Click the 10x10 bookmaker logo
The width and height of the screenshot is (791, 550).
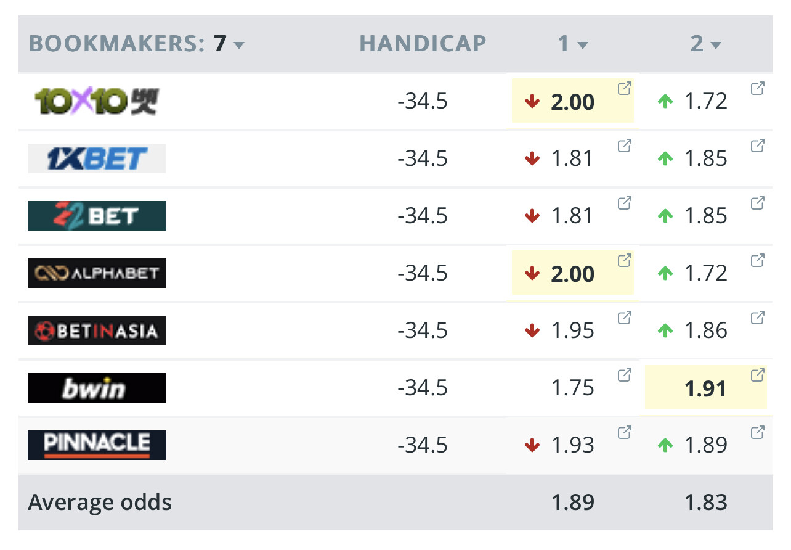click(x=97, y=102)
